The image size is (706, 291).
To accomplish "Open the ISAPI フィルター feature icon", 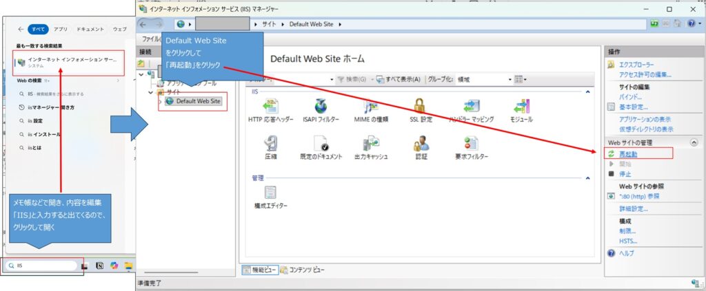I will click(x=319, y=107).
